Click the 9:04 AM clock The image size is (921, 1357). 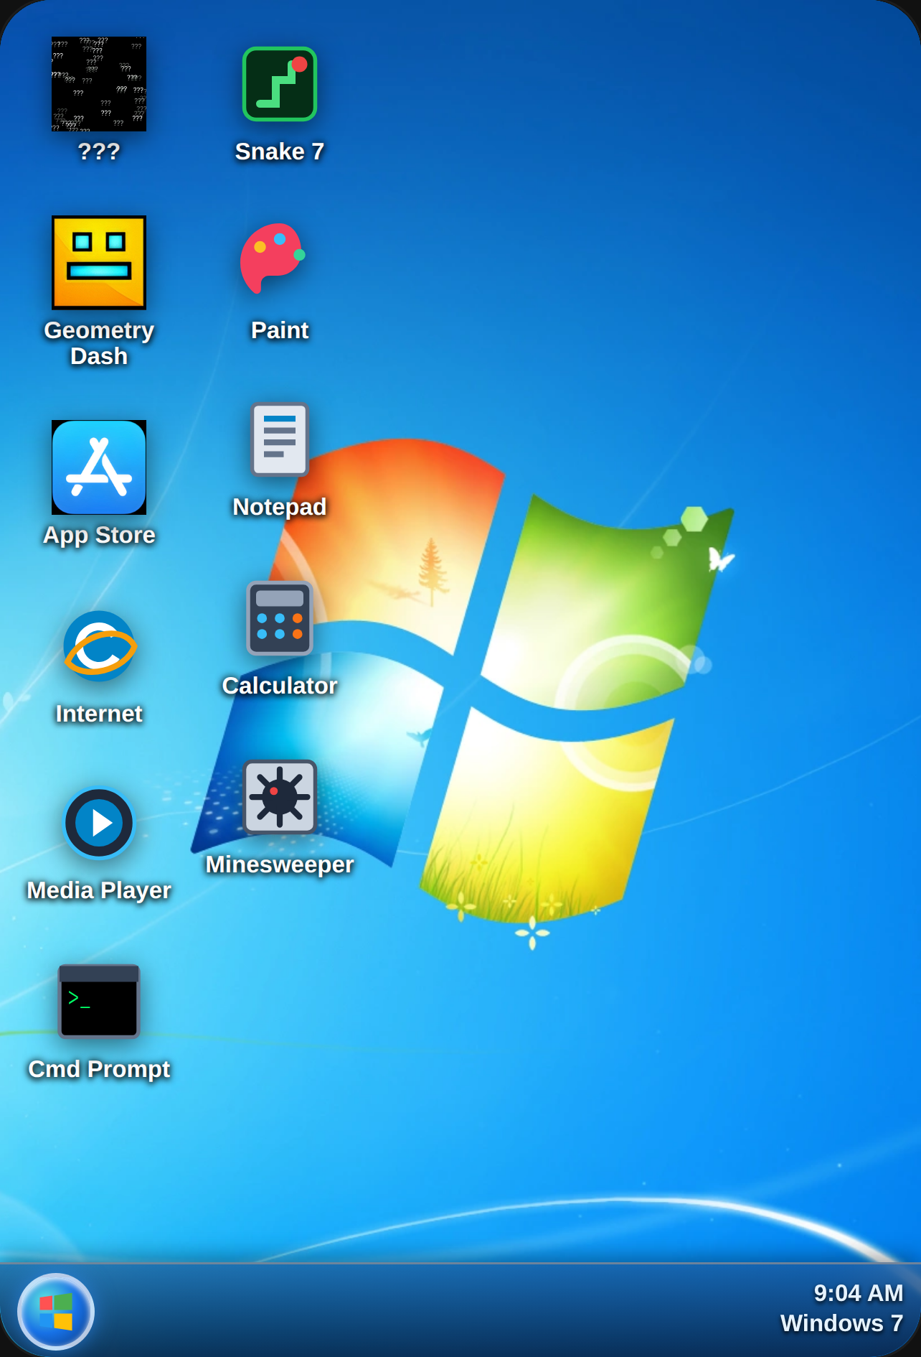pos(858,1293)
